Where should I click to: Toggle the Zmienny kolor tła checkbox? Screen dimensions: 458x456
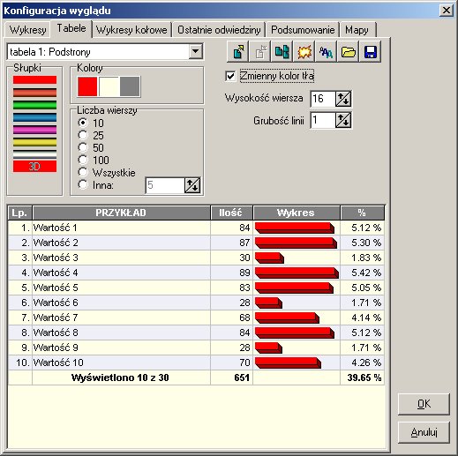[x=230, y=76]
